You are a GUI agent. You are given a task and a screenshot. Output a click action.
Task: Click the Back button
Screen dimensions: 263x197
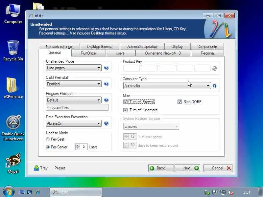click(161, 168)
